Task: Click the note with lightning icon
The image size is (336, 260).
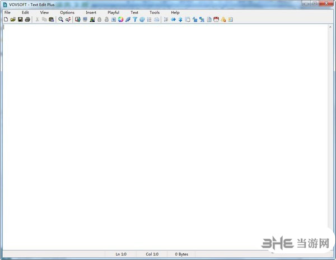Action: coord(230,20)
